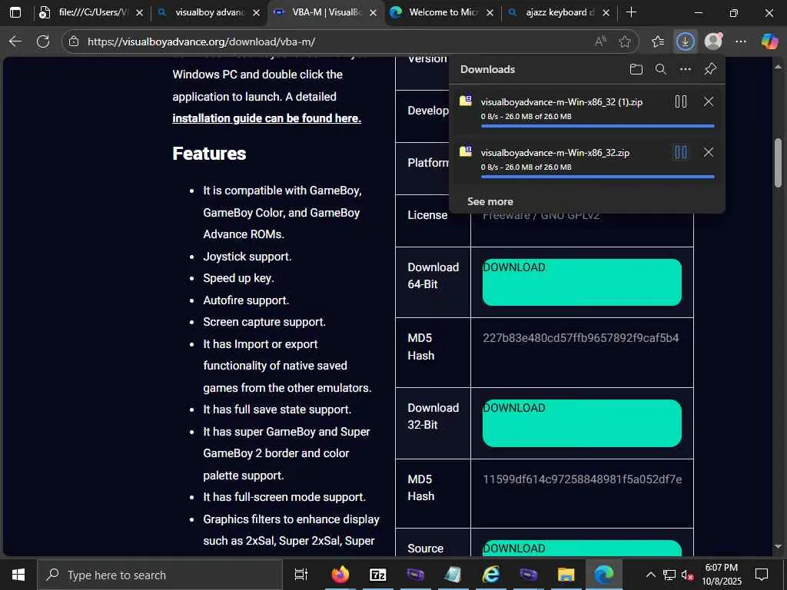This screenshot has height=590, width=787.
Task: Launch Firefox from the taskbar
Action: tap(340, 575)
